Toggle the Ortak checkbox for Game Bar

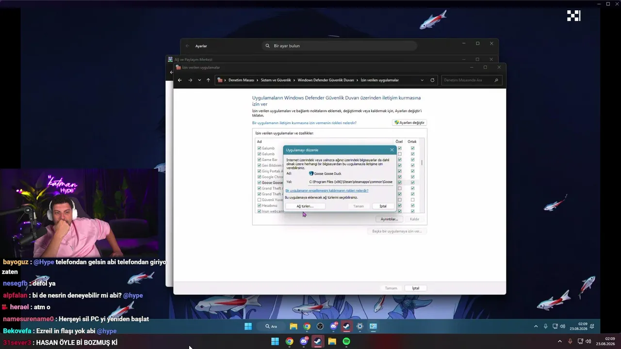pyautogui.click(x=412, y=159)
